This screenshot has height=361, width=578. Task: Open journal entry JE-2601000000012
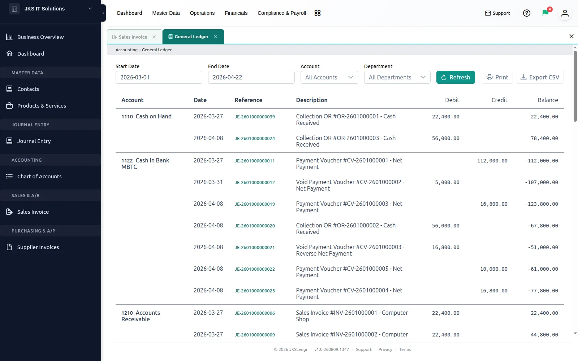[x=255, y=183]
